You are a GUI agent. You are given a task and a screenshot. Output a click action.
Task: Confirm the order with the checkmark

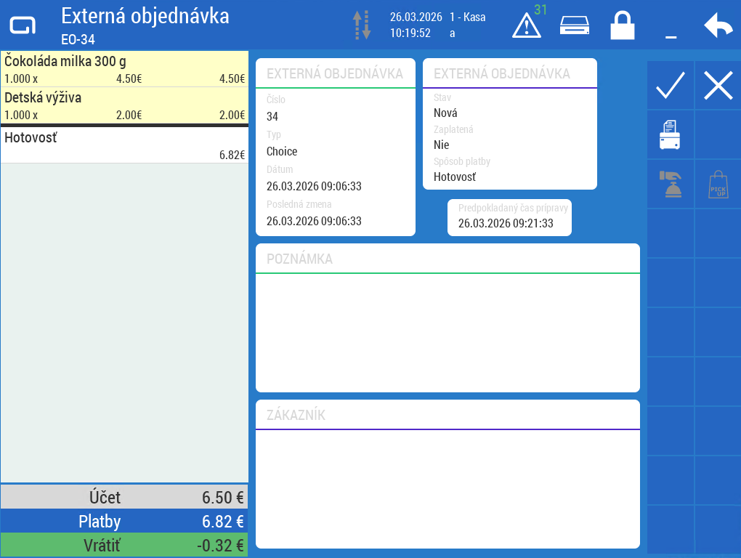click(x=670, y=86)
